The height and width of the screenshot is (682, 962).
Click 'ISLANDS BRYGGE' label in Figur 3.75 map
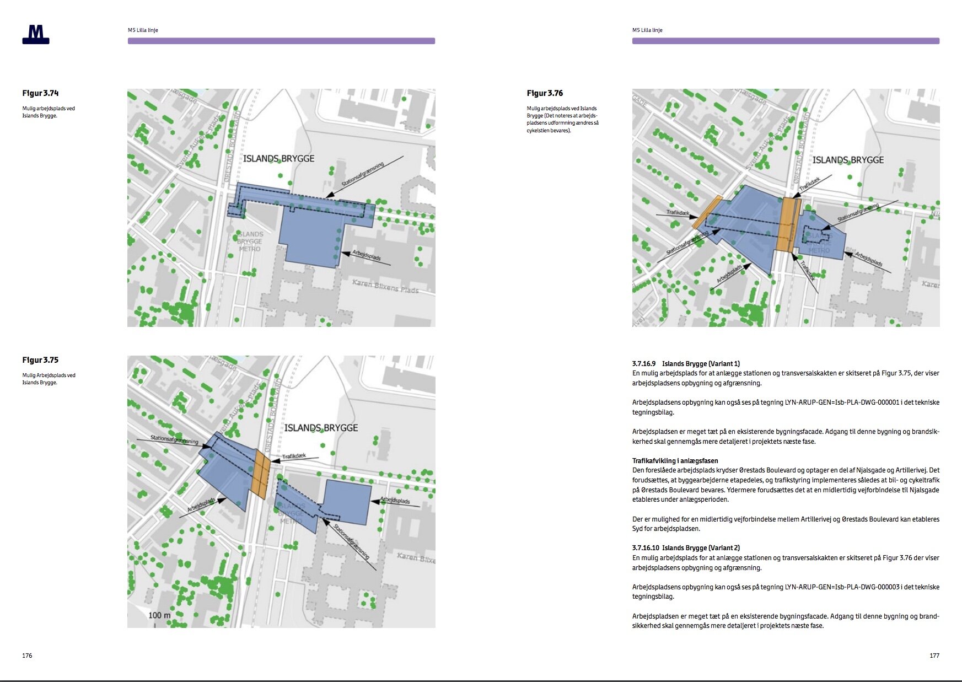[321, 428]
